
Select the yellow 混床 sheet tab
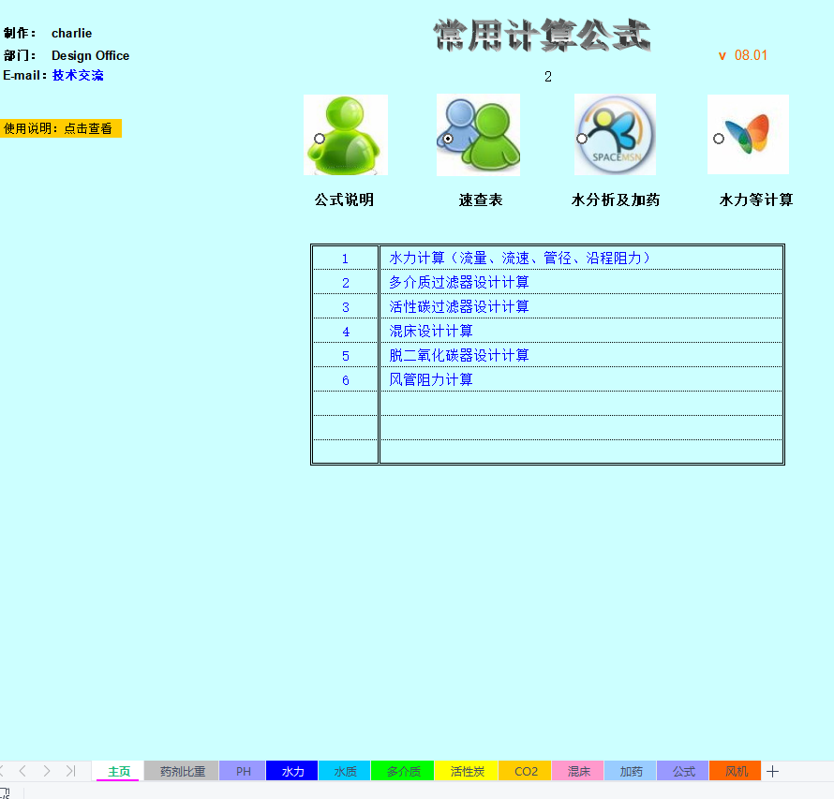tap(577, 771)
